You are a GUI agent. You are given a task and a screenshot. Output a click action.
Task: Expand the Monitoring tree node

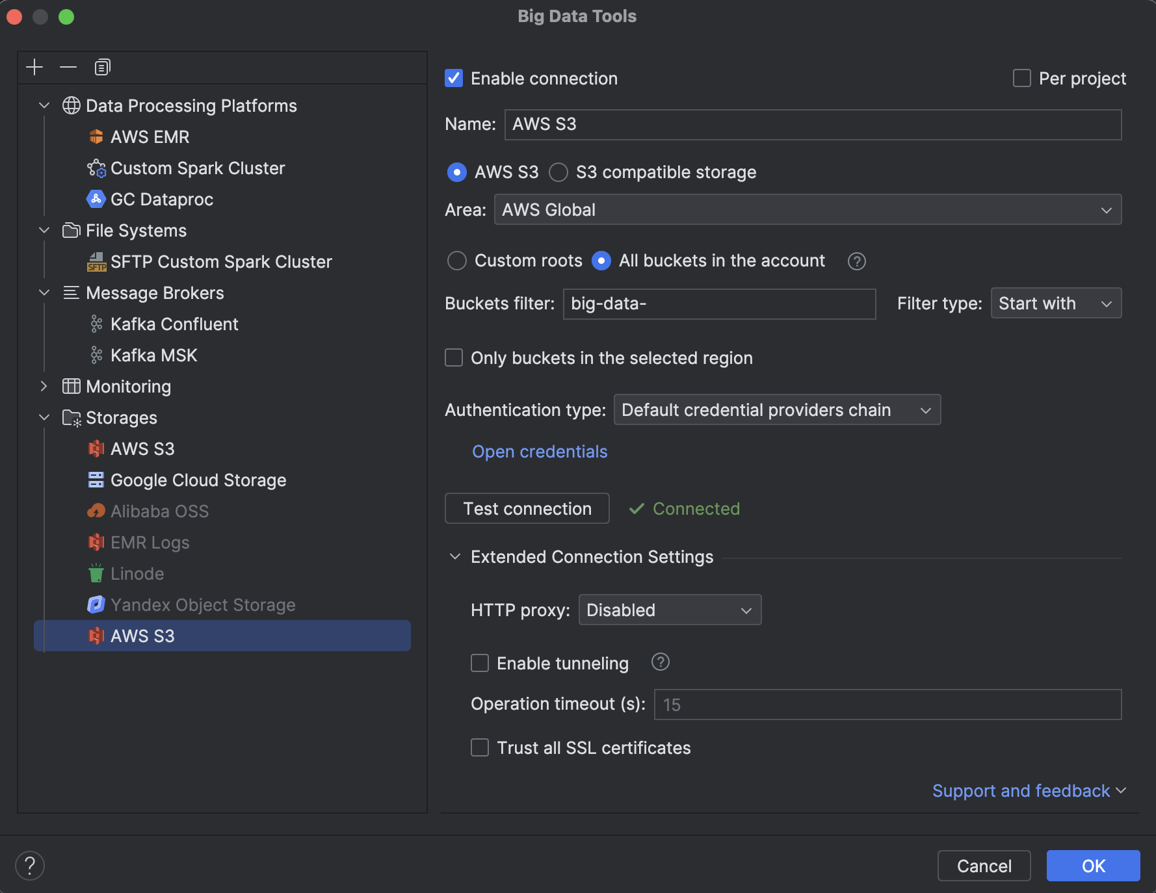point(44,386)
